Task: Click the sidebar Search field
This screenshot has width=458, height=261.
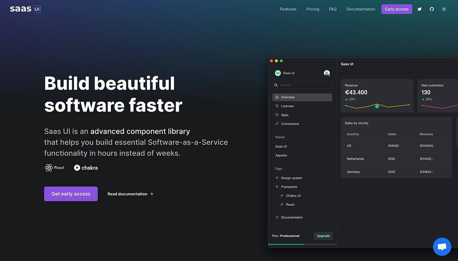Action: pos(302,85)
